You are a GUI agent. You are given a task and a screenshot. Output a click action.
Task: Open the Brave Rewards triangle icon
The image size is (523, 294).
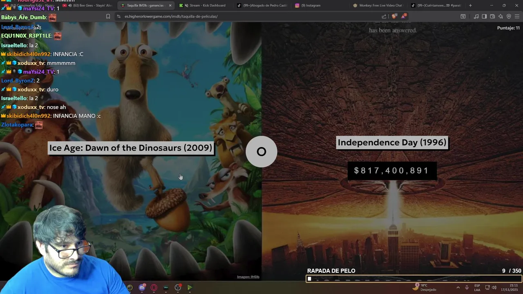click(x=404, y=16)
